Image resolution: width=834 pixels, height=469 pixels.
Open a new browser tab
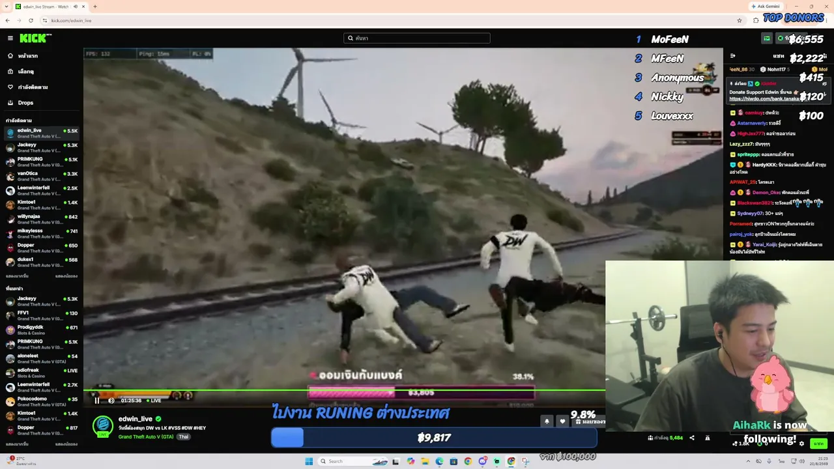(x=95, y=7)
